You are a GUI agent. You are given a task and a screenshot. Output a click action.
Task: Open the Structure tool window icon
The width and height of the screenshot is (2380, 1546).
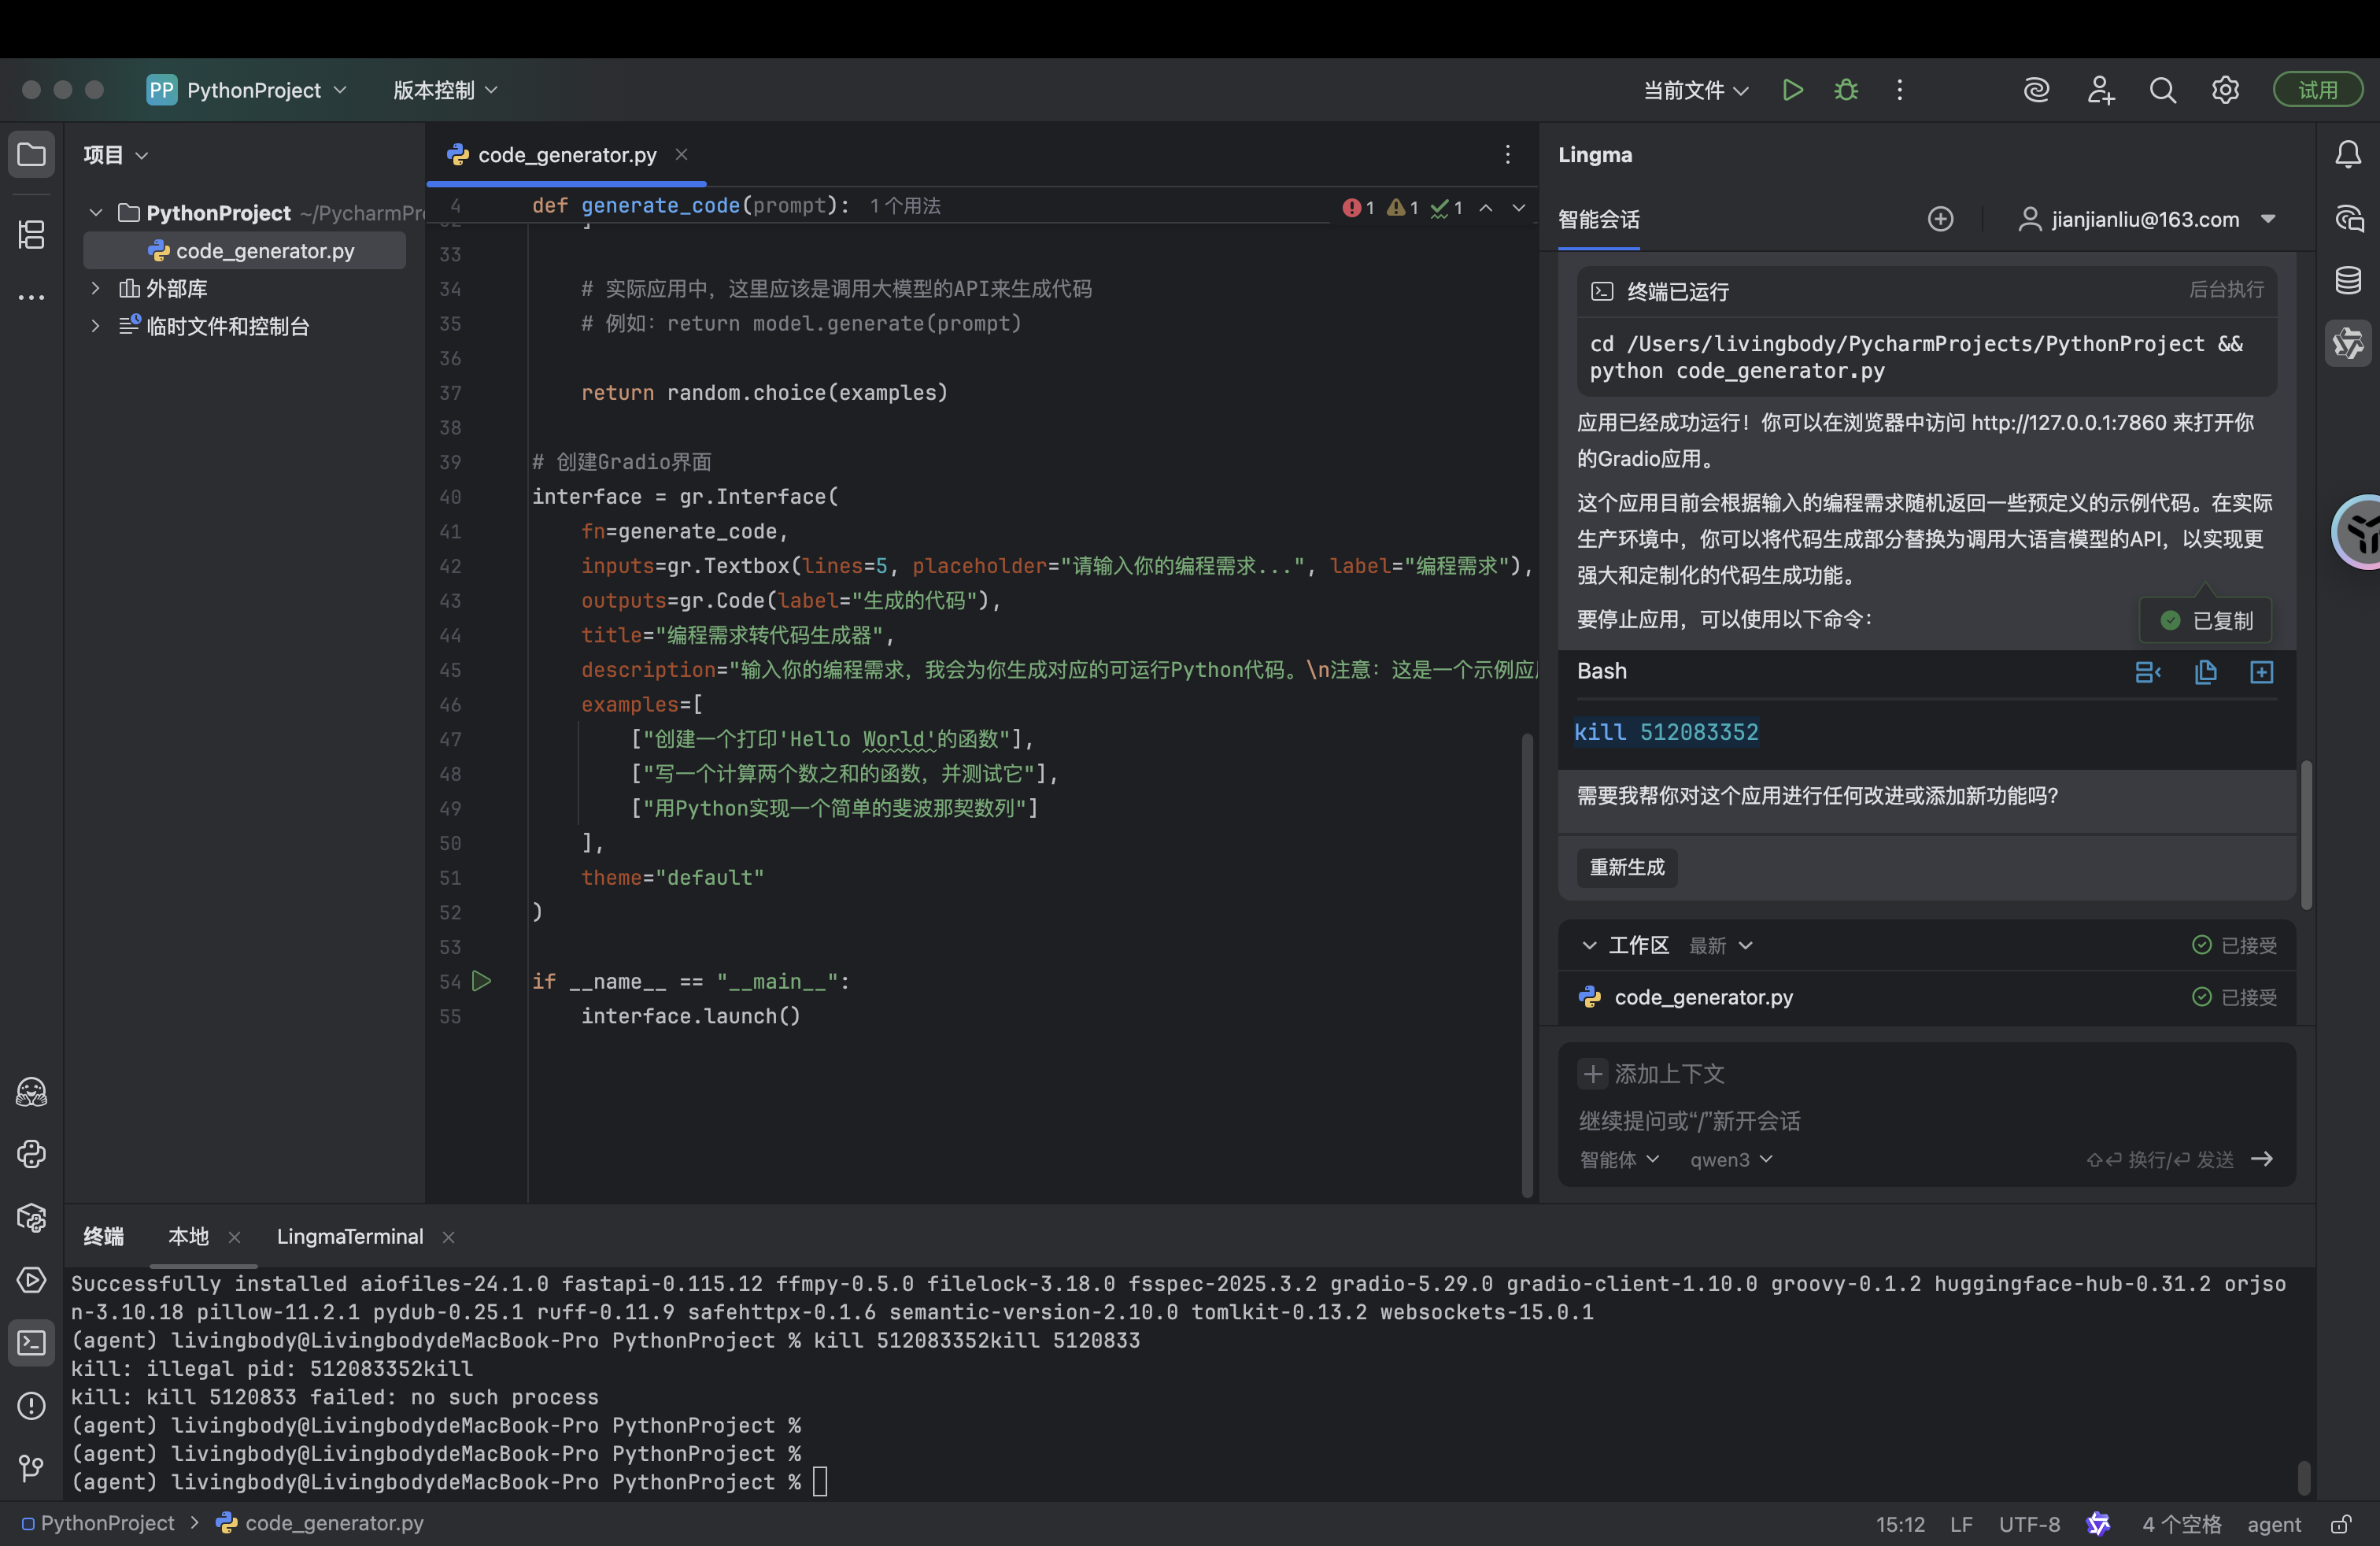tap(31, 235)
